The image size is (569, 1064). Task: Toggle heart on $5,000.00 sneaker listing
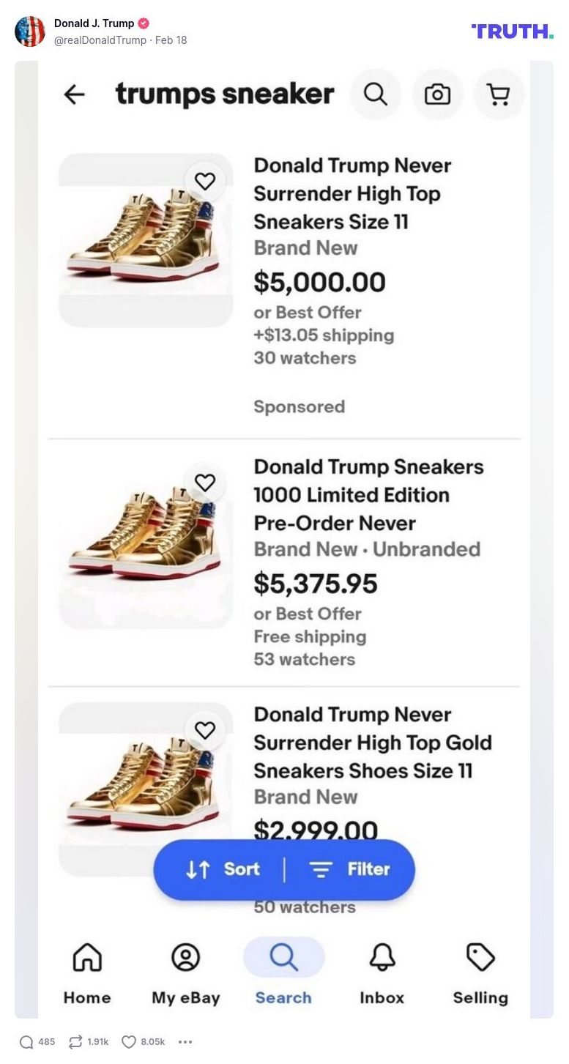point(205,181)
